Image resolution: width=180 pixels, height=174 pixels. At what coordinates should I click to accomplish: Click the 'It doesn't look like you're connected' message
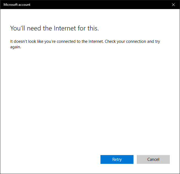pyautogui.click(x=85, y=44)
